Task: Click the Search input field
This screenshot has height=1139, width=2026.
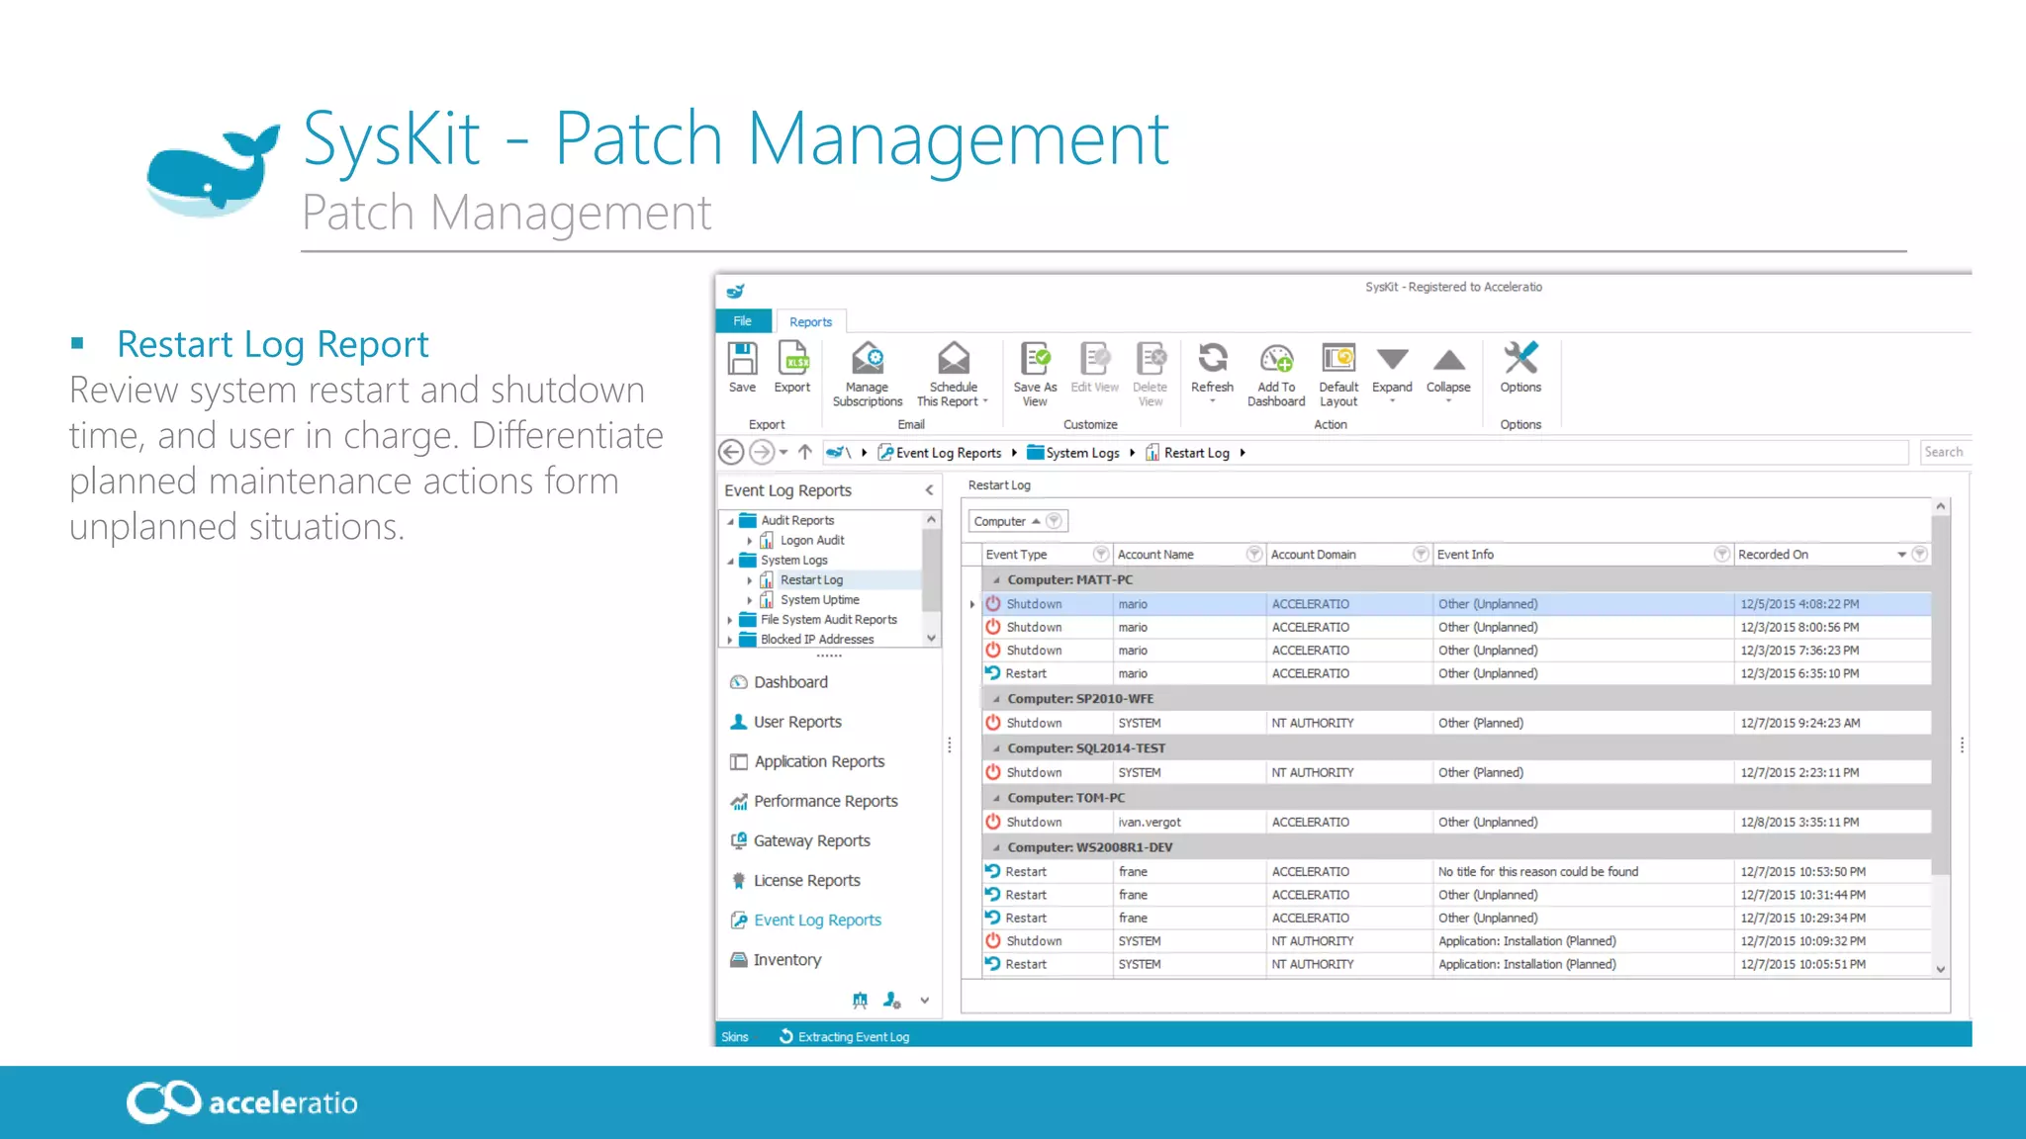Action: point(1945,452)
